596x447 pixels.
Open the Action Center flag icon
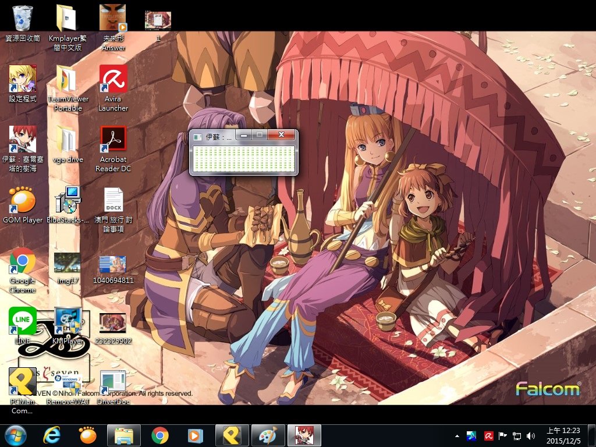(502, 436)
